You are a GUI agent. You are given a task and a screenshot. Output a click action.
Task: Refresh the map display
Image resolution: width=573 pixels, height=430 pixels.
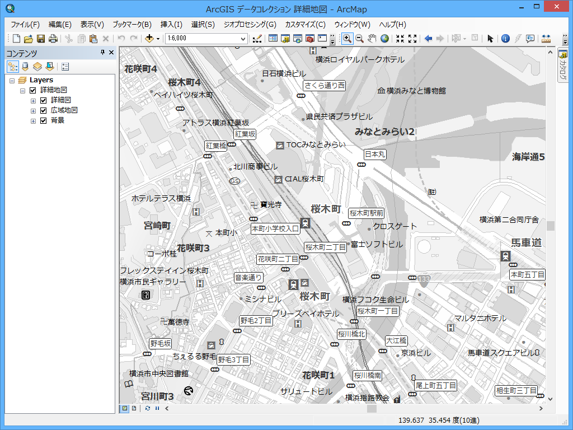click(x=148, y=408)
